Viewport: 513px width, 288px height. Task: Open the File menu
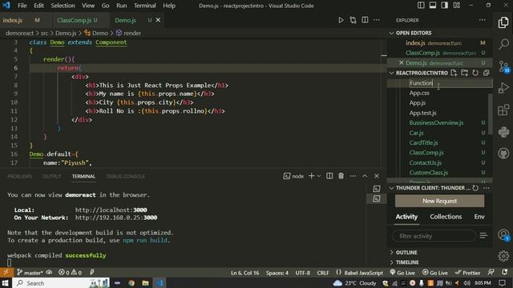tap(22, 6)
